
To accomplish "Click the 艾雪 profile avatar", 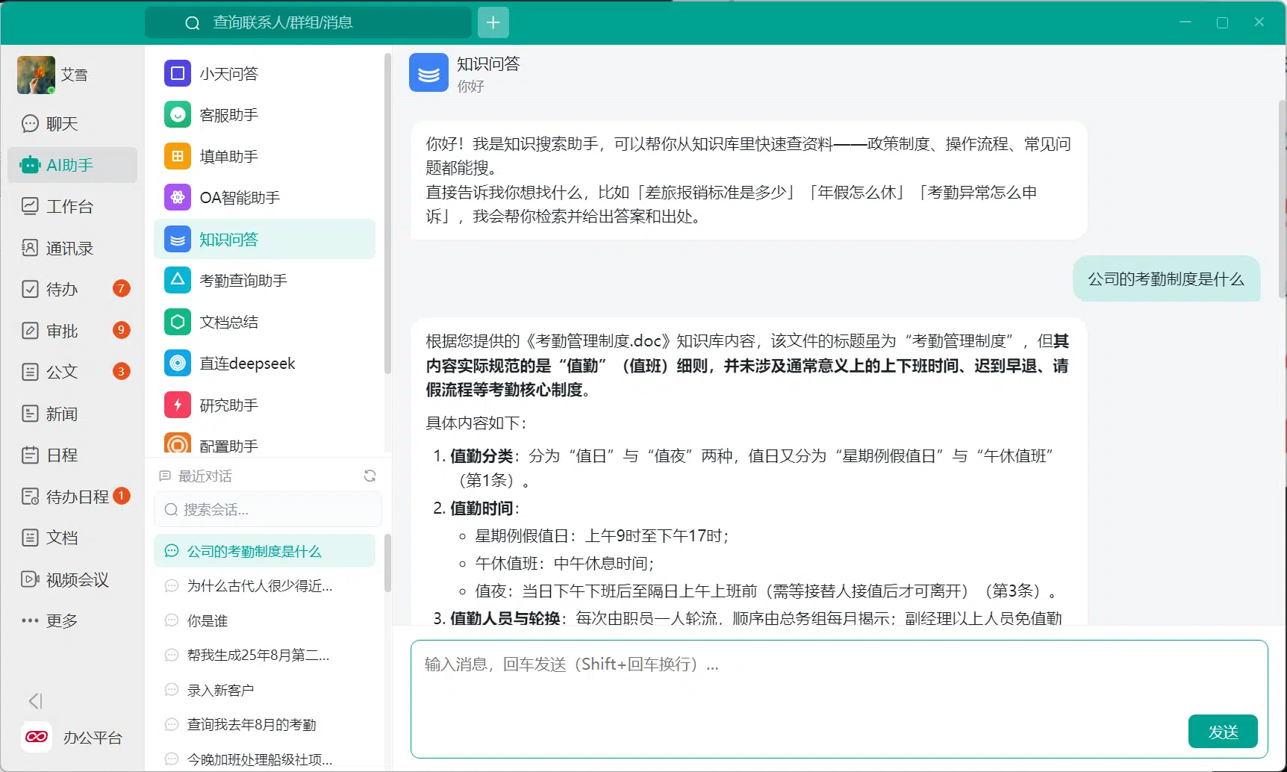I will coord(36,75).
